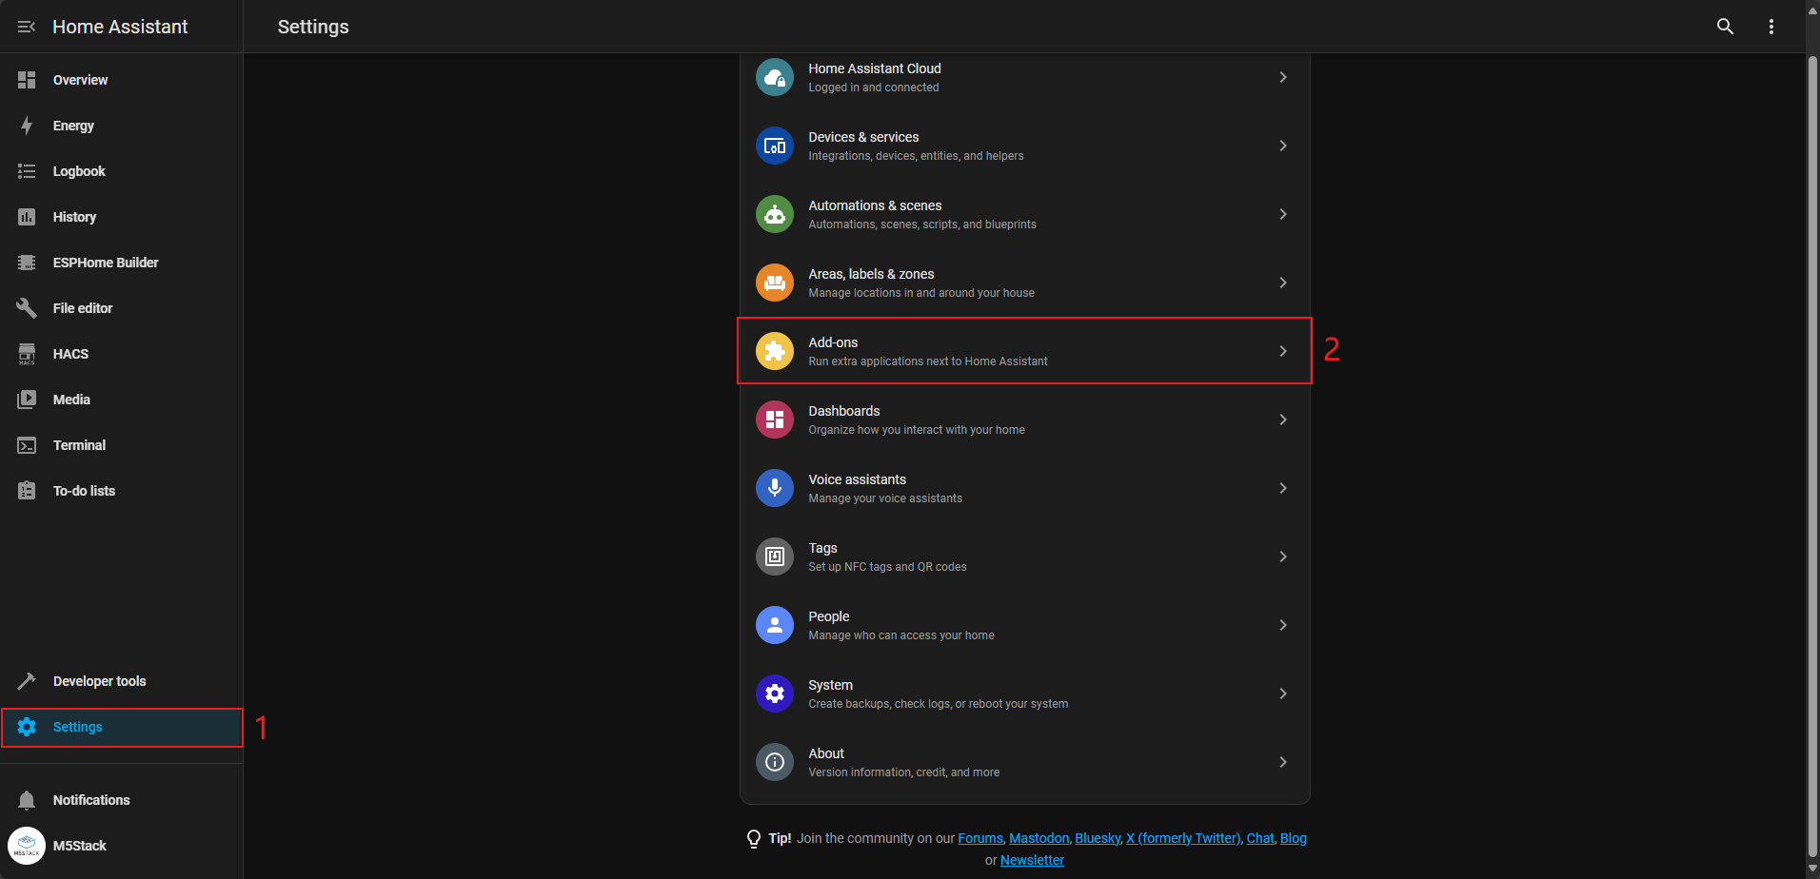Select ESPHome Builder in the sidebar
Viewport: 1820px width, 879px height.
pos(122,263)
